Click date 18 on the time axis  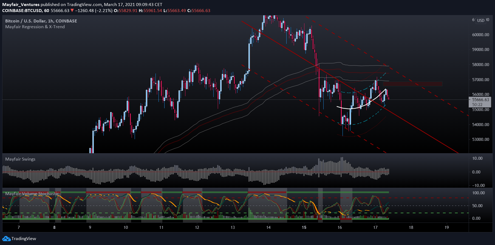[411, 227]
